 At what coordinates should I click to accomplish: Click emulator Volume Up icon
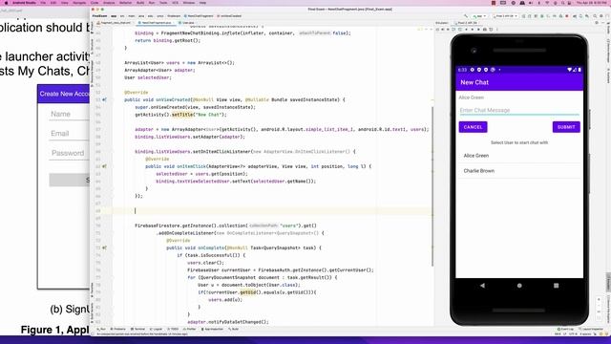click(x=442, y=30)
